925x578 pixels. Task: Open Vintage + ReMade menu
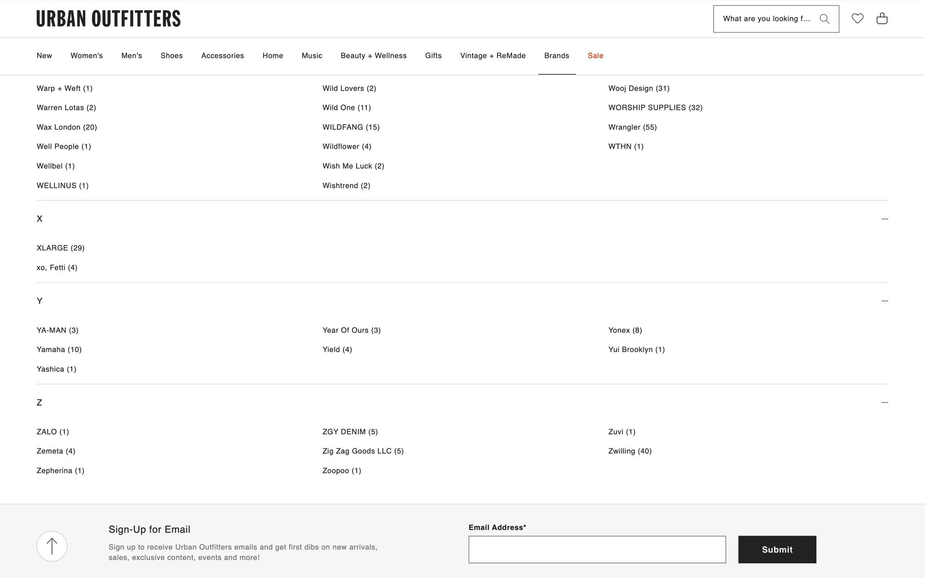493,56
